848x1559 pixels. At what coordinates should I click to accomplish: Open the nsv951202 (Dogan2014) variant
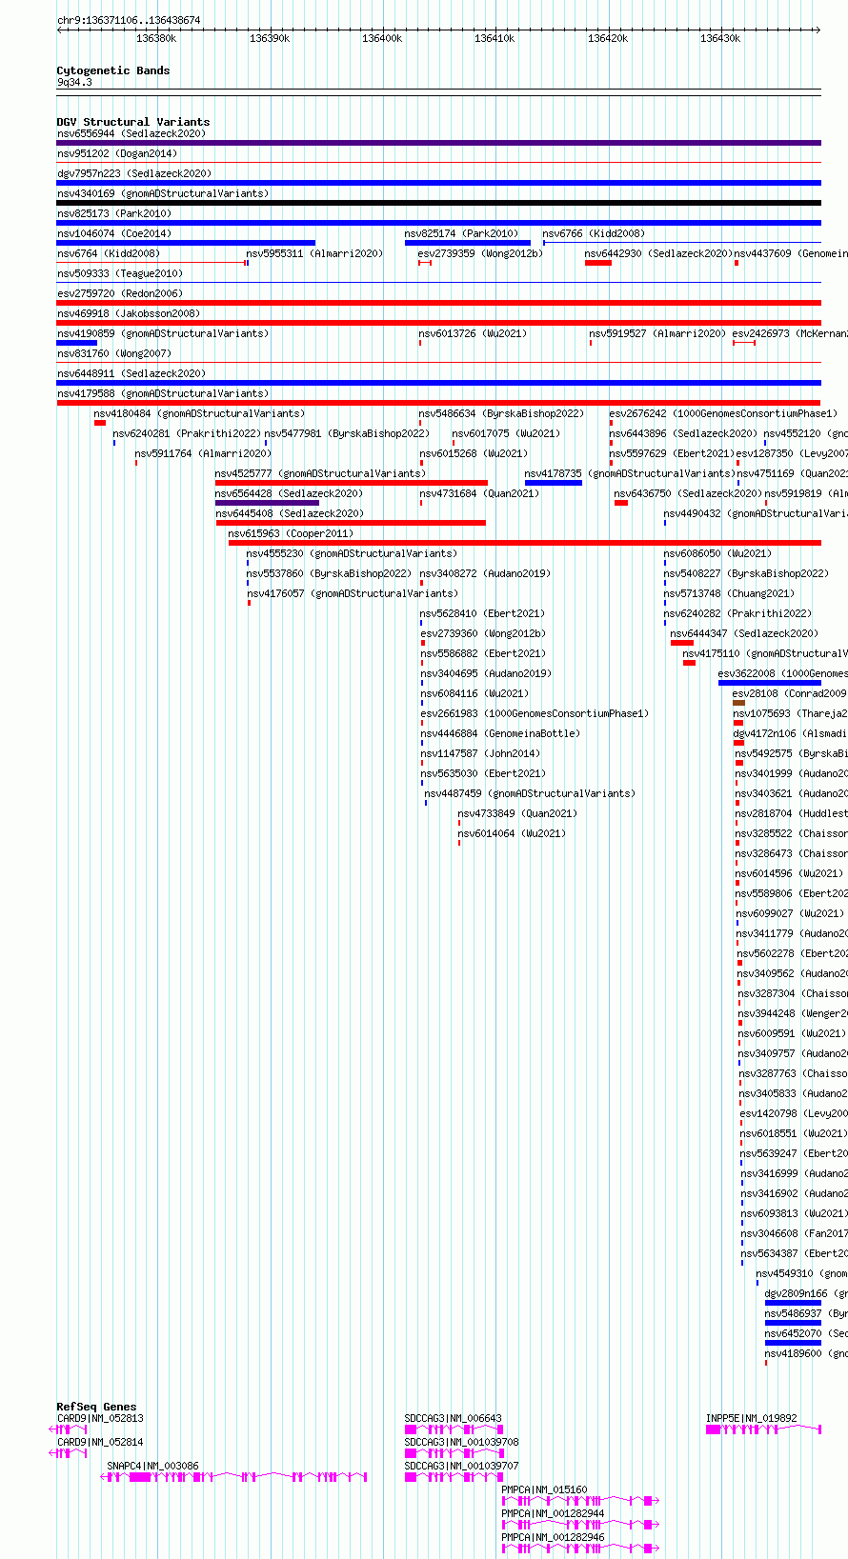pyautogui.click(x=117, y=153)
